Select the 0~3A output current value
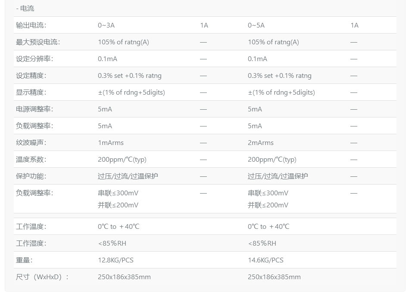This screenshot has width=415, height=305. click(106, 25)
